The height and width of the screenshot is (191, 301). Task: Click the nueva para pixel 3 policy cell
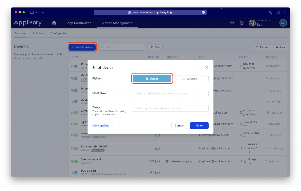[x=249, y=112]
